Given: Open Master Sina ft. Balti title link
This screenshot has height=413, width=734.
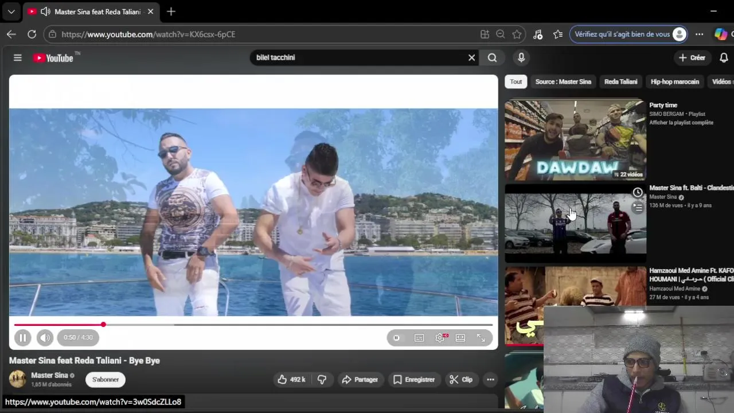Looking at the screenshot, I should (x=691, y=188).
